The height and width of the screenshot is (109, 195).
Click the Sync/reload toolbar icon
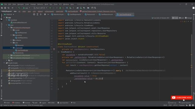pos(9,8)
